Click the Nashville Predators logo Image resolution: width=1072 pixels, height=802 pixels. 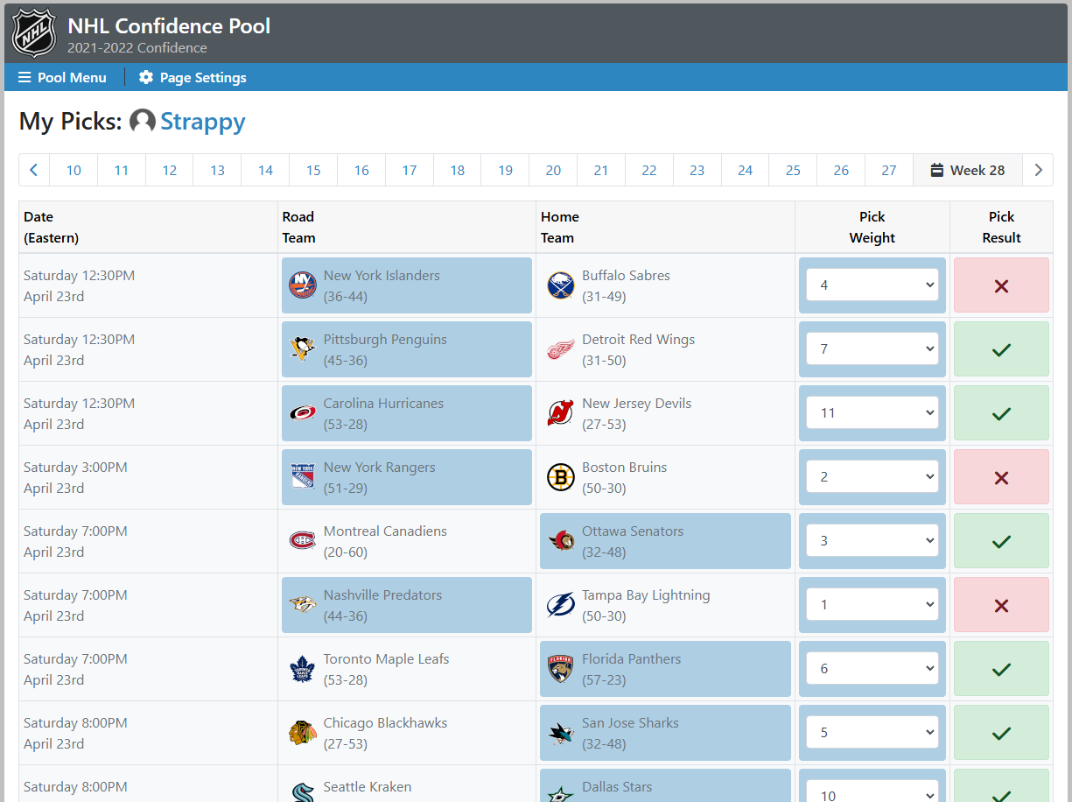tap(303, 605)
